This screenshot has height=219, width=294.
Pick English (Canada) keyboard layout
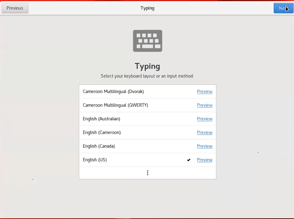point(148,146)
